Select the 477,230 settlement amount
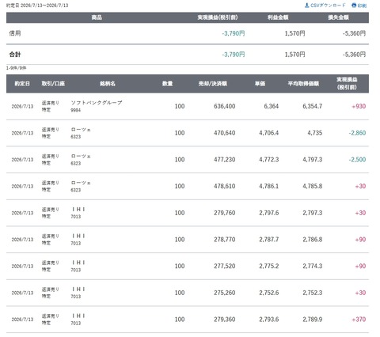Viewport: 380px width, 337px height. point(225,160)
